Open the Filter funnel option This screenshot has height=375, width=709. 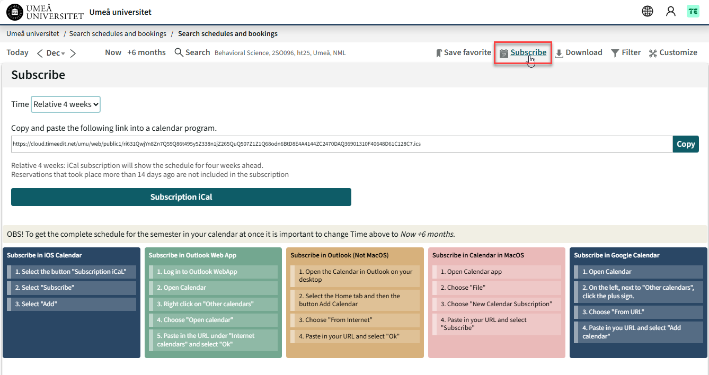[x=626, y=52]
